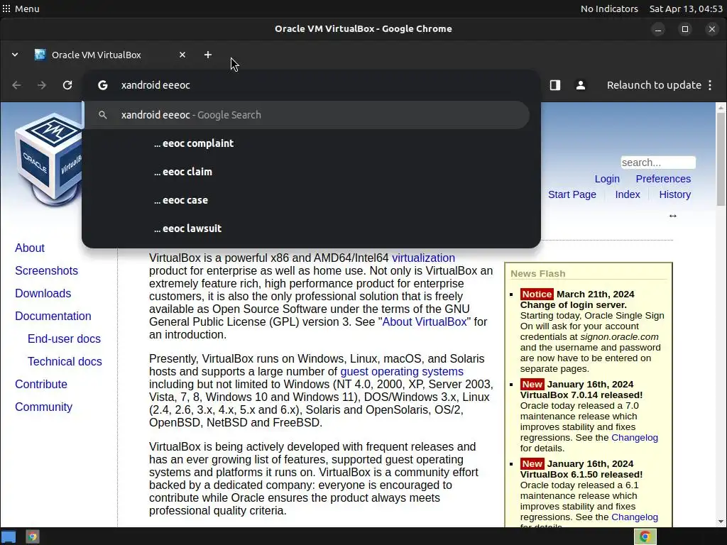Open About in the sidebar

coord(30,248)
